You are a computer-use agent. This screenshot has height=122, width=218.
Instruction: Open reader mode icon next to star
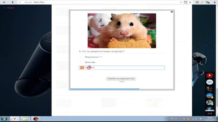[x=185, y=2]
